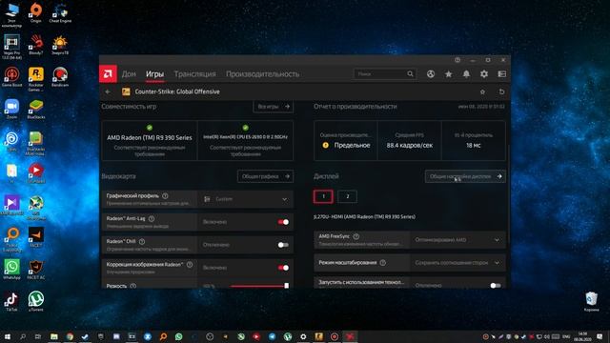The image size is (610, 343).
Task: Switch to the Игры tab
Action: 154,74
